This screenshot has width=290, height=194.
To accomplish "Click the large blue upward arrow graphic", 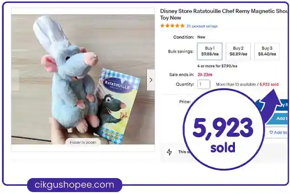I will [270, 105].
